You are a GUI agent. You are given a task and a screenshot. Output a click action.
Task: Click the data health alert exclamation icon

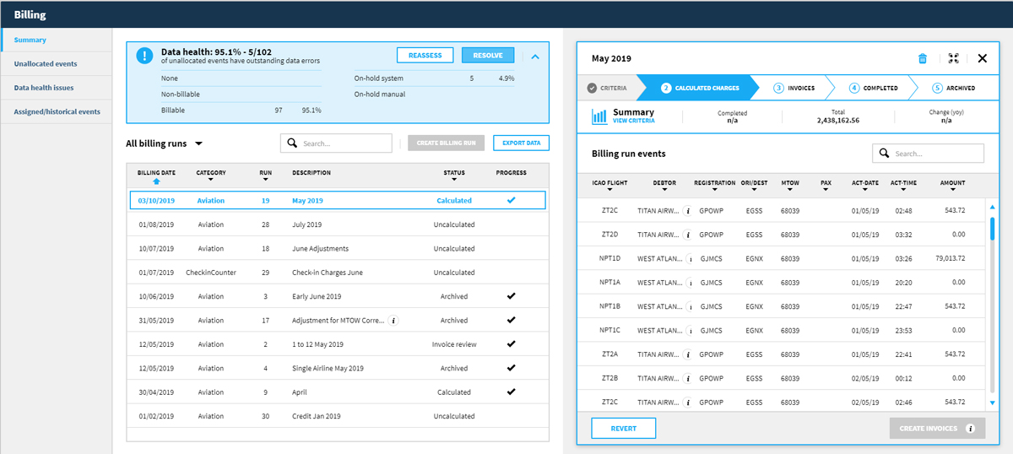click(144, 56)
